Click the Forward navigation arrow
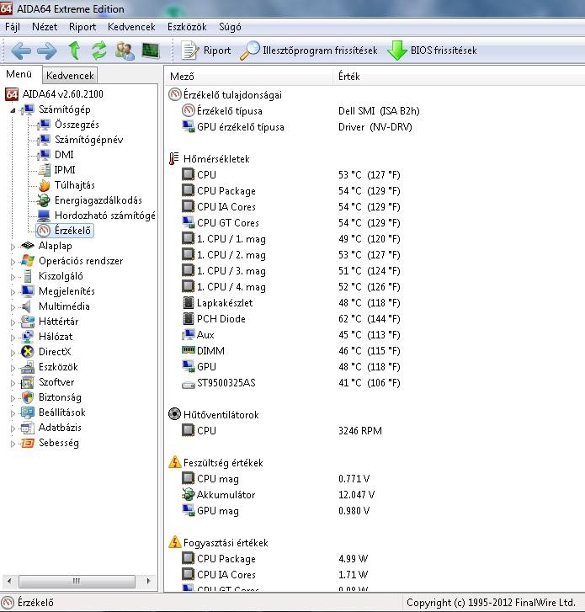The height and width of the screenshot is (612, 585). coord(47,51)
